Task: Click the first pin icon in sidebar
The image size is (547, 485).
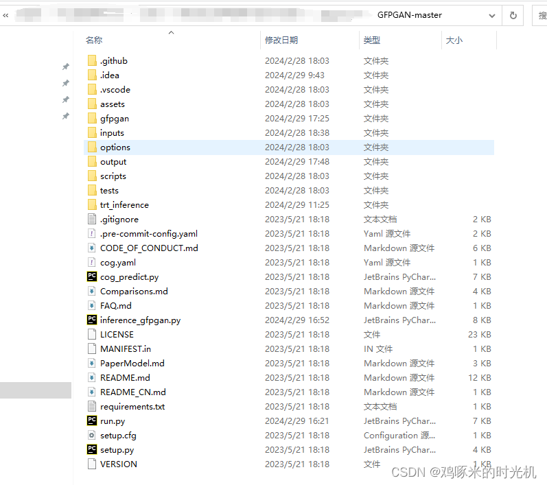Action: click(66, 67)
